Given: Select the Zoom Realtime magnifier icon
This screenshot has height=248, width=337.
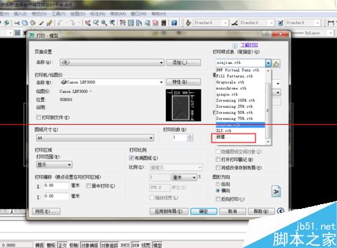Looking at the screenshot, I should click(x=96, y=23).
